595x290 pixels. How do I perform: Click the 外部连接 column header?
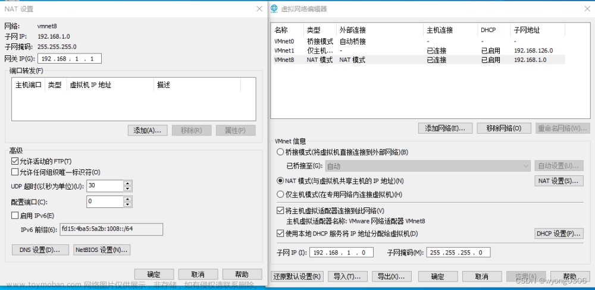tap(380, 30)
